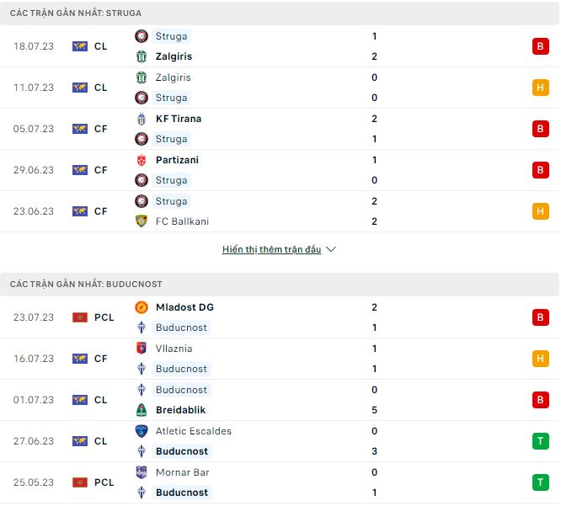The width and height of the screenshot is (561, 506).
Task: Click Partizani red team crest icon
Action: 142,160
